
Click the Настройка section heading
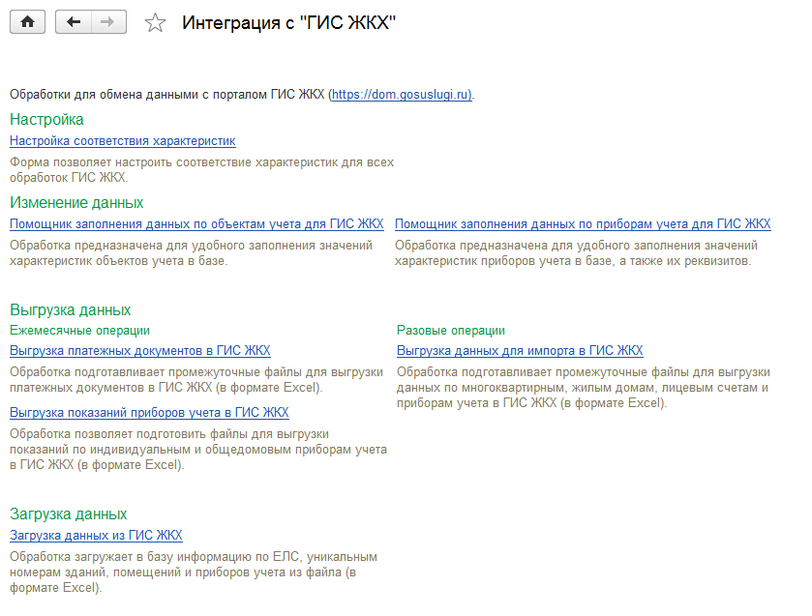pos(46,120)
